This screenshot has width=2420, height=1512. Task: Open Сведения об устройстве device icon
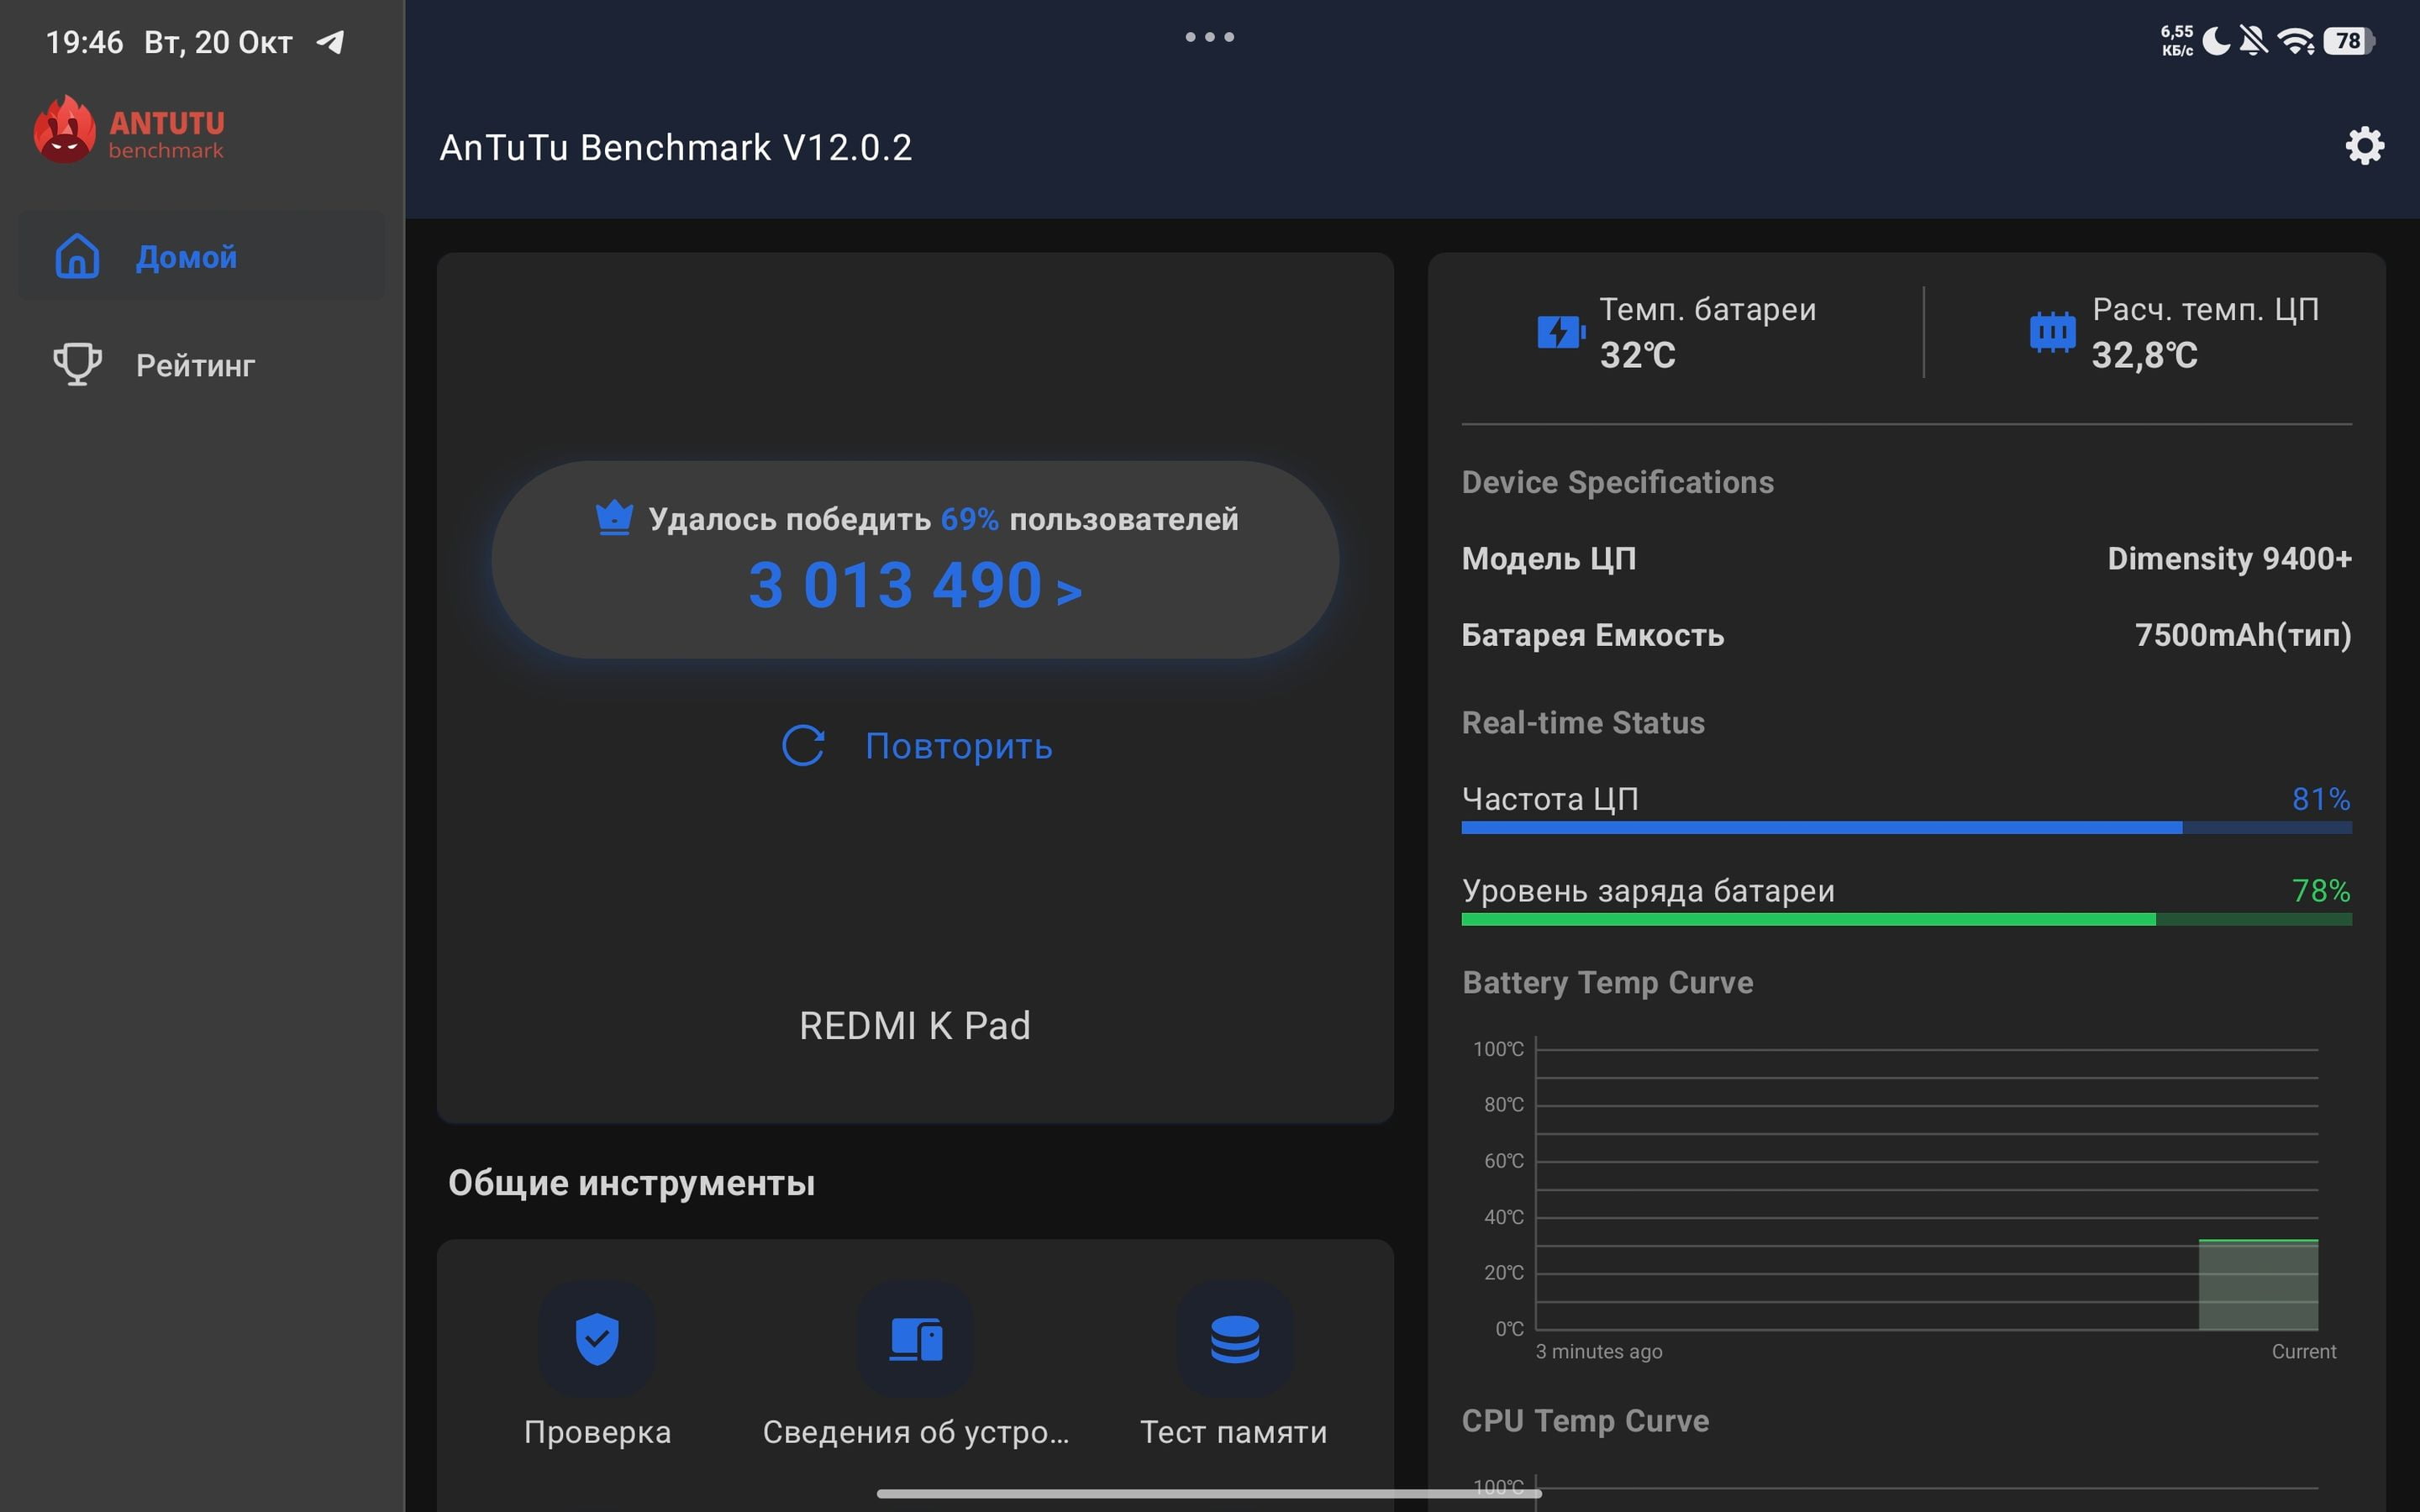tap(915, 1338)
